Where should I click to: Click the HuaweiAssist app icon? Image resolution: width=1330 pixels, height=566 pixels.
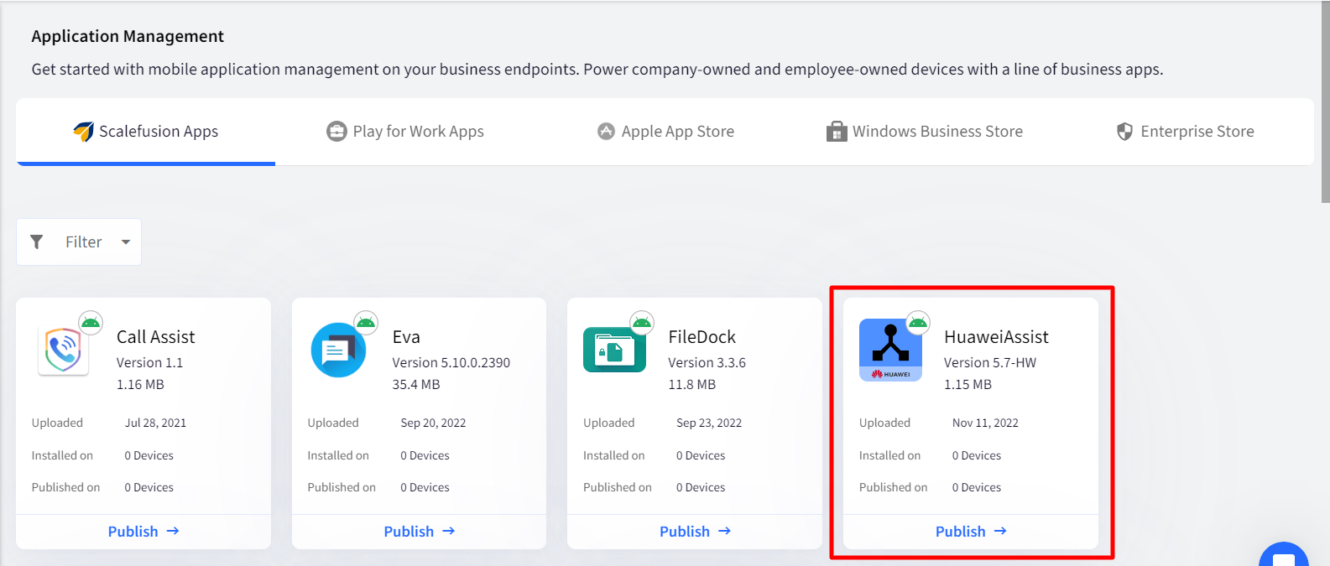[x=890, y=351]
